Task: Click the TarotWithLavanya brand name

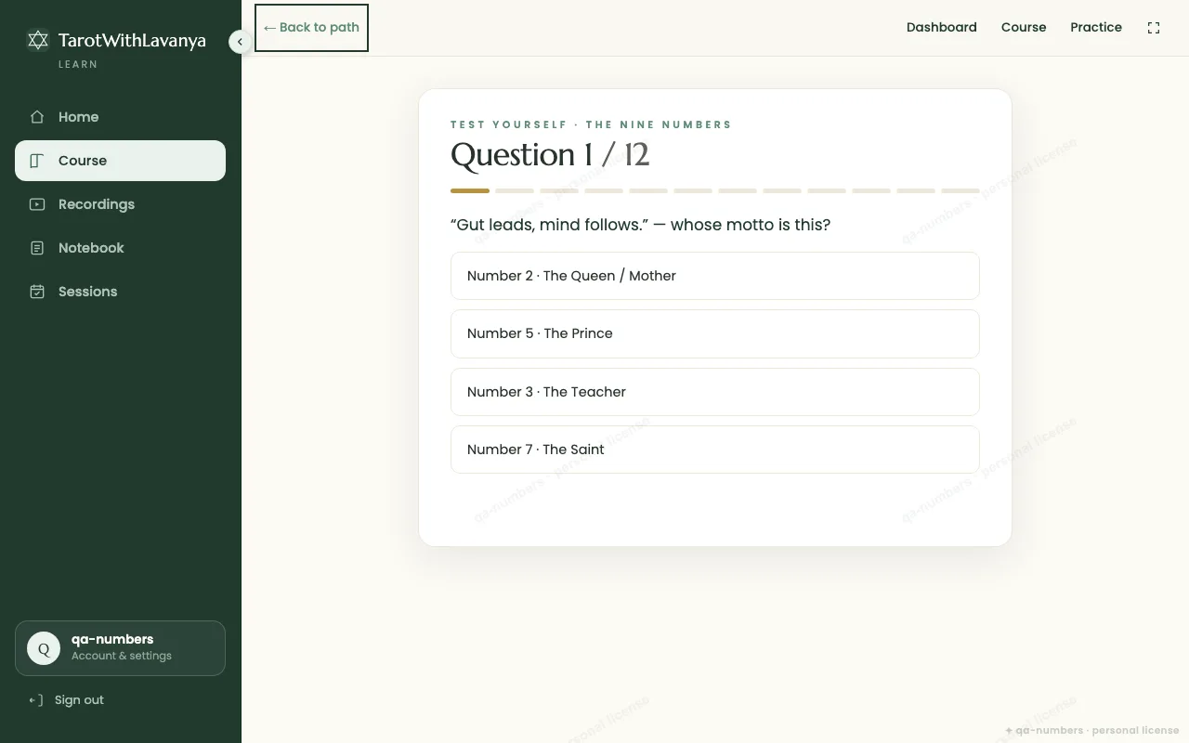Action: (132, 40)
